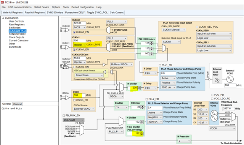Open the R Delay 0 ps dropdown
The height and width of the screenshot is (145, 244).
[151, 73]
